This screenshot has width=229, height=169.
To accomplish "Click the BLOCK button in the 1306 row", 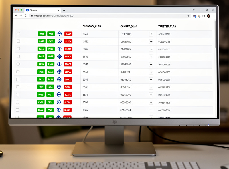I will (67, 110).
